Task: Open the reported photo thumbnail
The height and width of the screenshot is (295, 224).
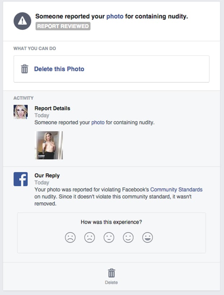Action: pyautogui.click(x=49, y=145)
